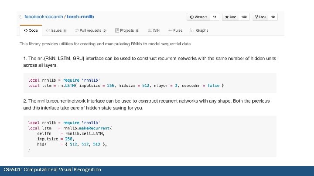Image resolution: width=314 pixels, height=176 pixels.
Task: View the Pulse tab
Action: click(x=176, y=30)
